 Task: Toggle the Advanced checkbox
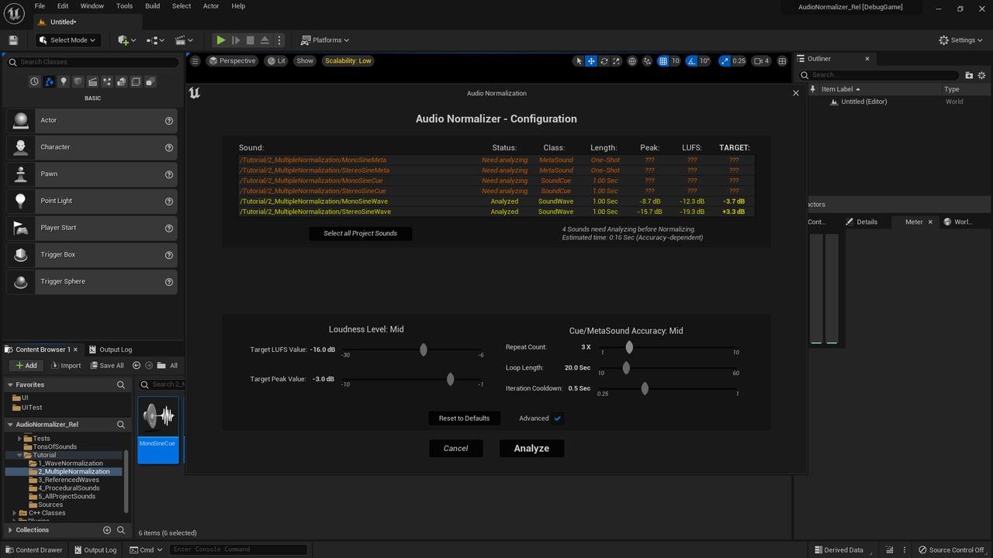557,418
